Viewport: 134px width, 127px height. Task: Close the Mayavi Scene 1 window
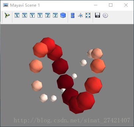pyautogui.click(x=126, y=5)
